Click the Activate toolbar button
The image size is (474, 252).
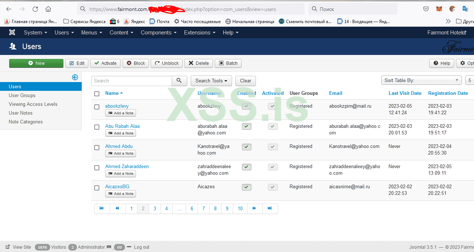tap(105, 63)
